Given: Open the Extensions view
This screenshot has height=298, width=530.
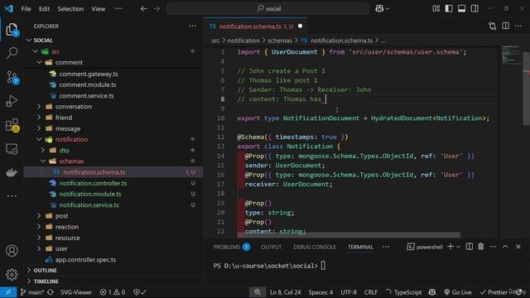Looking at the screenshot, I should 12,125.
